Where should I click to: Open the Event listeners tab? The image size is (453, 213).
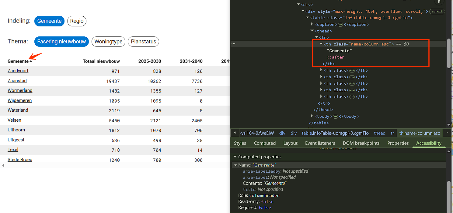[x=320, y=143]
